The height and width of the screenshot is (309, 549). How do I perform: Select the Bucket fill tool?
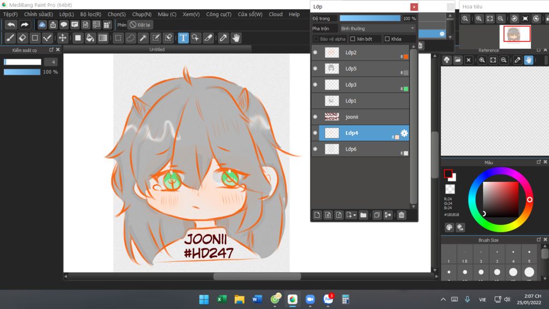pos(90,38)
